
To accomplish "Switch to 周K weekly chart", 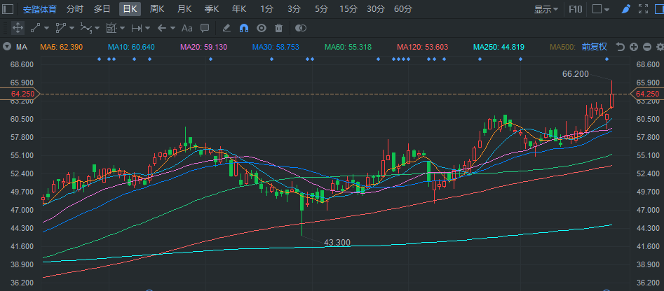I will [156, 9].
